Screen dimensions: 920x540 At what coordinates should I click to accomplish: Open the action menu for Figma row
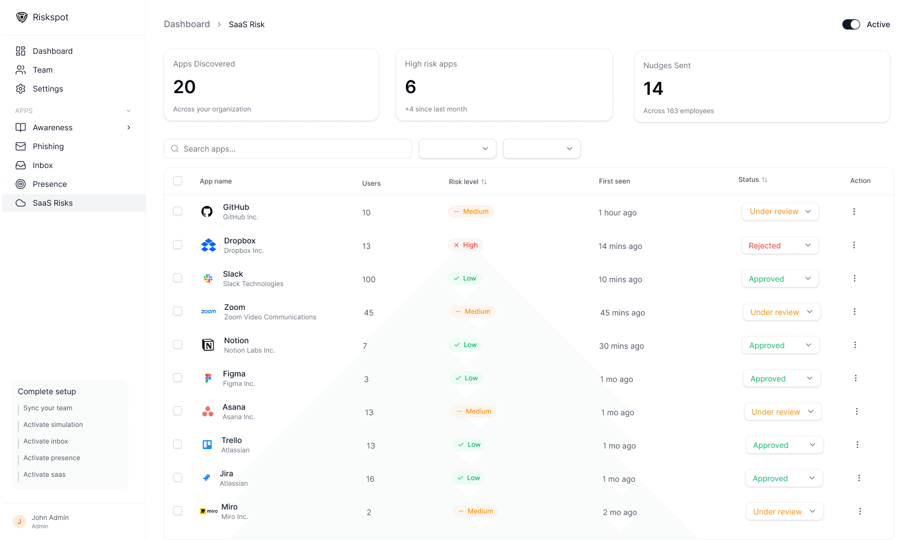click(856, 378)
